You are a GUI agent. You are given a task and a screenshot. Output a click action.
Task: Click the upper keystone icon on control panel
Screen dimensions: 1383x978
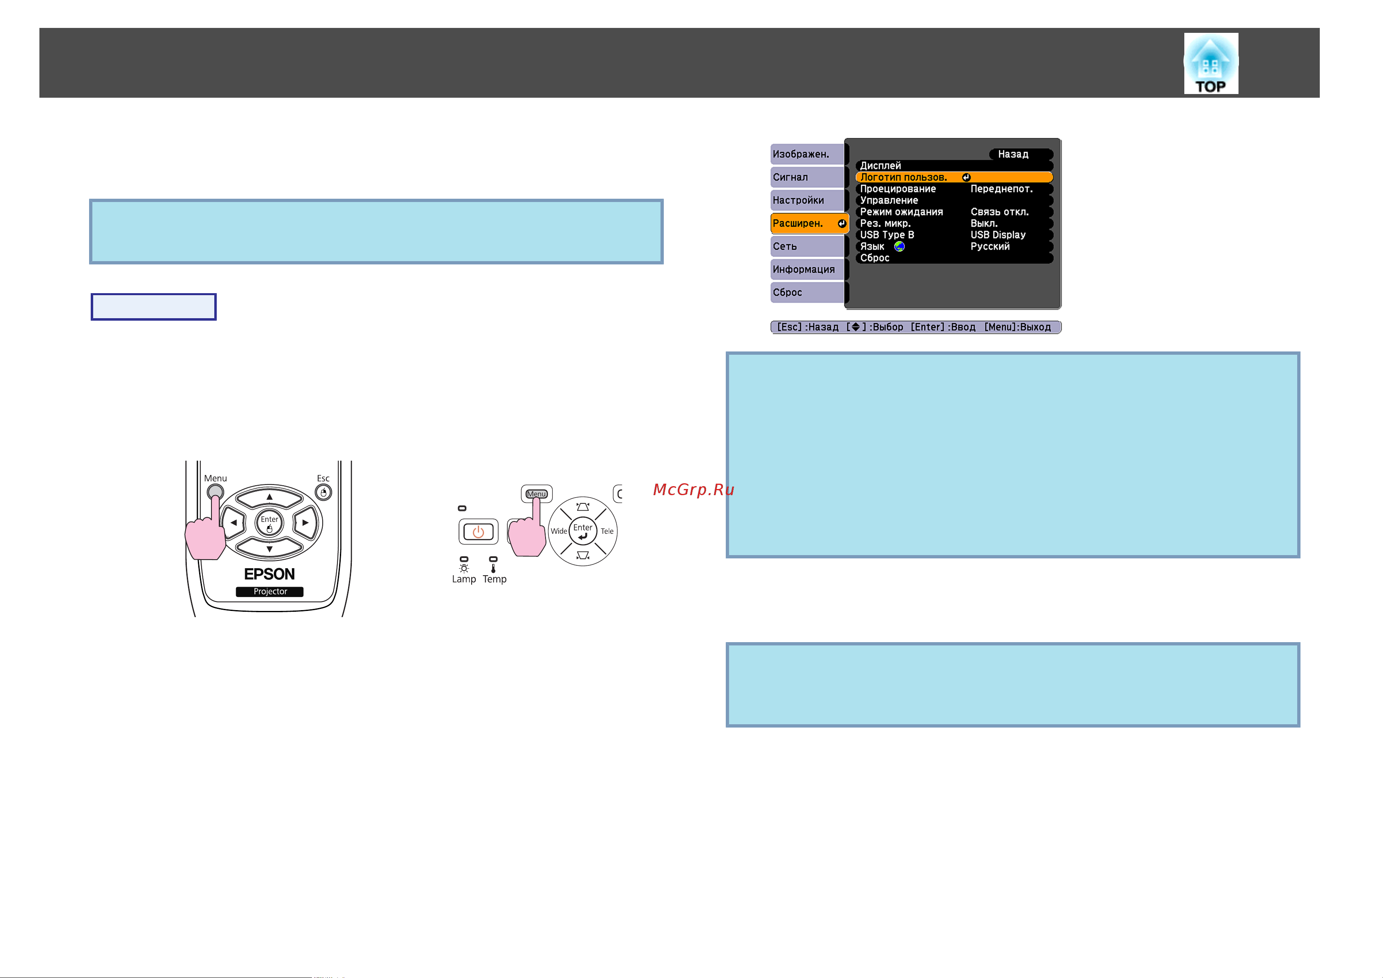click(583, 507)
